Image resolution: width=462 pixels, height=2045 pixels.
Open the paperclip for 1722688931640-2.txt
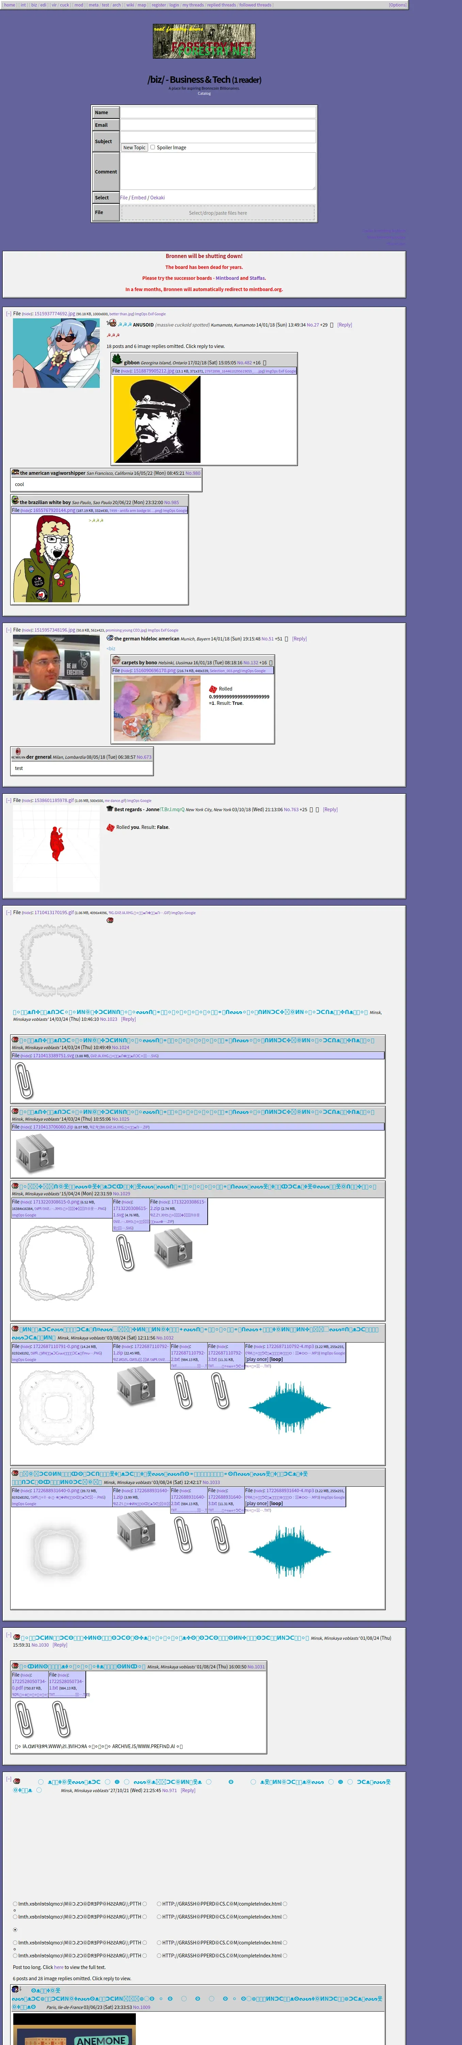[183, 1535]
